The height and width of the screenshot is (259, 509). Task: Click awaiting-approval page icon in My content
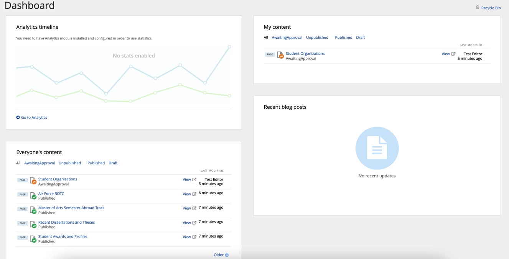click(x=280, y=56)
